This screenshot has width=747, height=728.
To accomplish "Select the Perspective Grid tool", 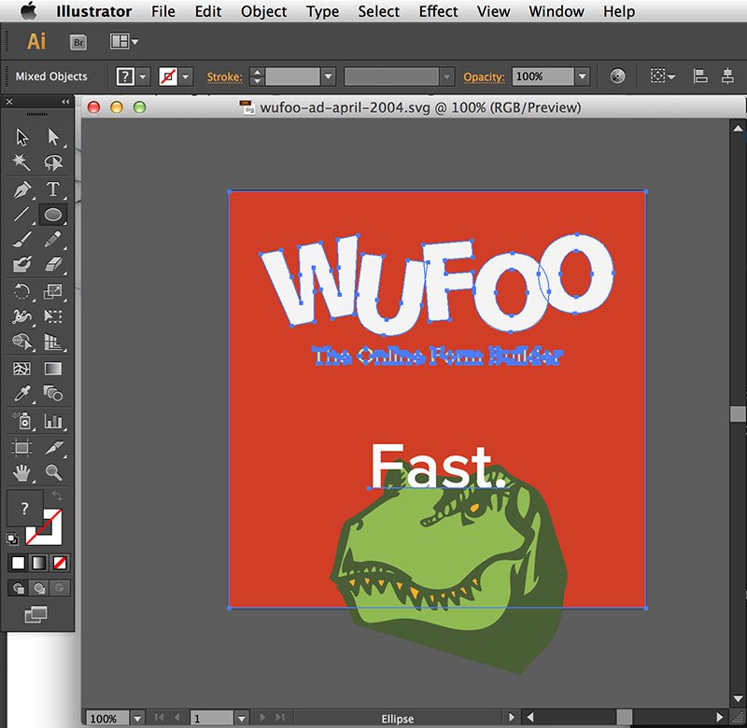I will 53,342.
